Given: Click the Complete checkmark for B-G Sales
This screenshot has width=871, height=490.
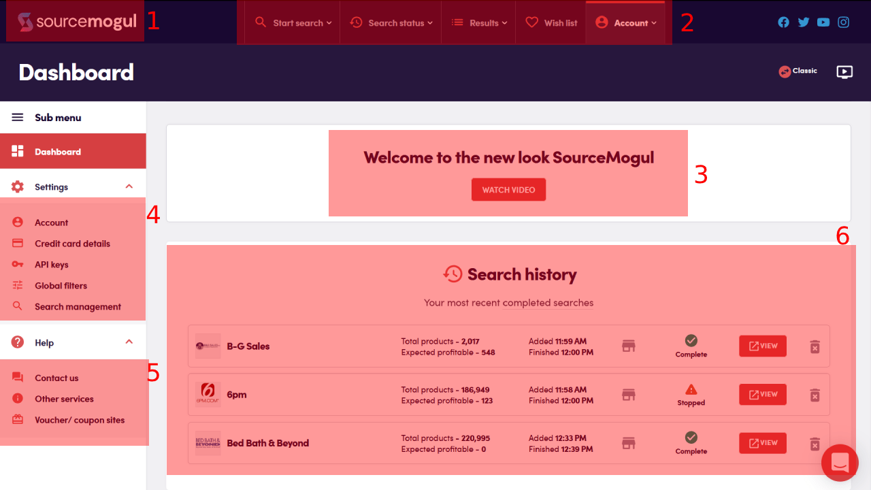Looking at the screenshot, I should [x=691, y=340].
